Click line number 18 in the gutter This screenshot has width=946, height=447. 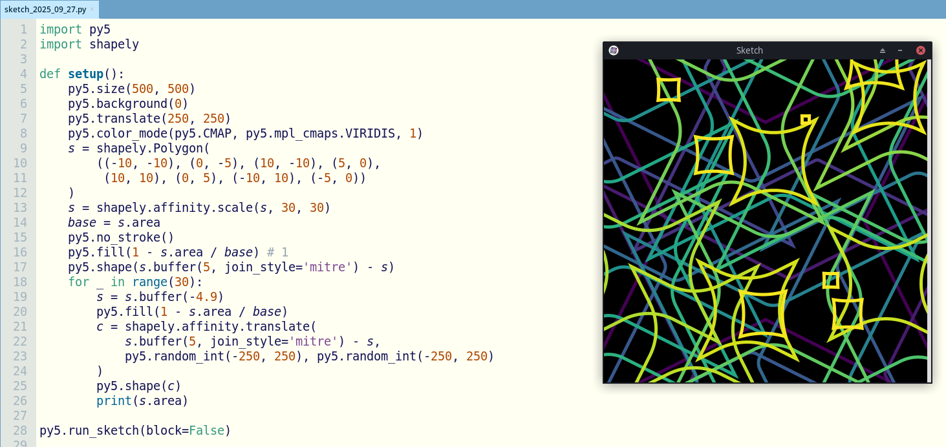coord(19,282)
